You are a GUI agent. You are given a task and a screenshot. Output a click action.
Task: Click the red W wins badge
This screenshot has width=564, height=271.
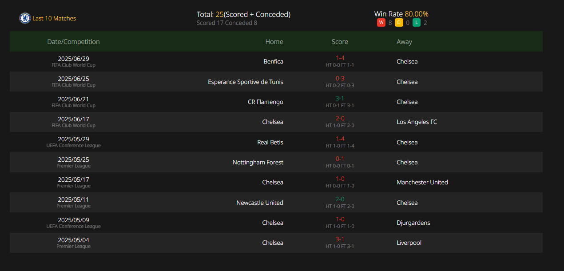tap(381, 23)
